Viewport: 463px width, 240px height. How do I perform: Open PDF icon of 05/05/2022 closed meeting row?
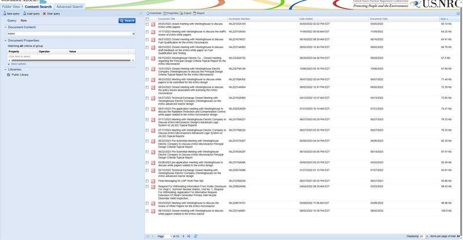(x=153, y=24)
